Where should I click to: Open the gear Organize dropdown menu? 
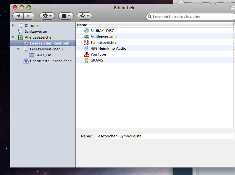click(x=47, y=16)
